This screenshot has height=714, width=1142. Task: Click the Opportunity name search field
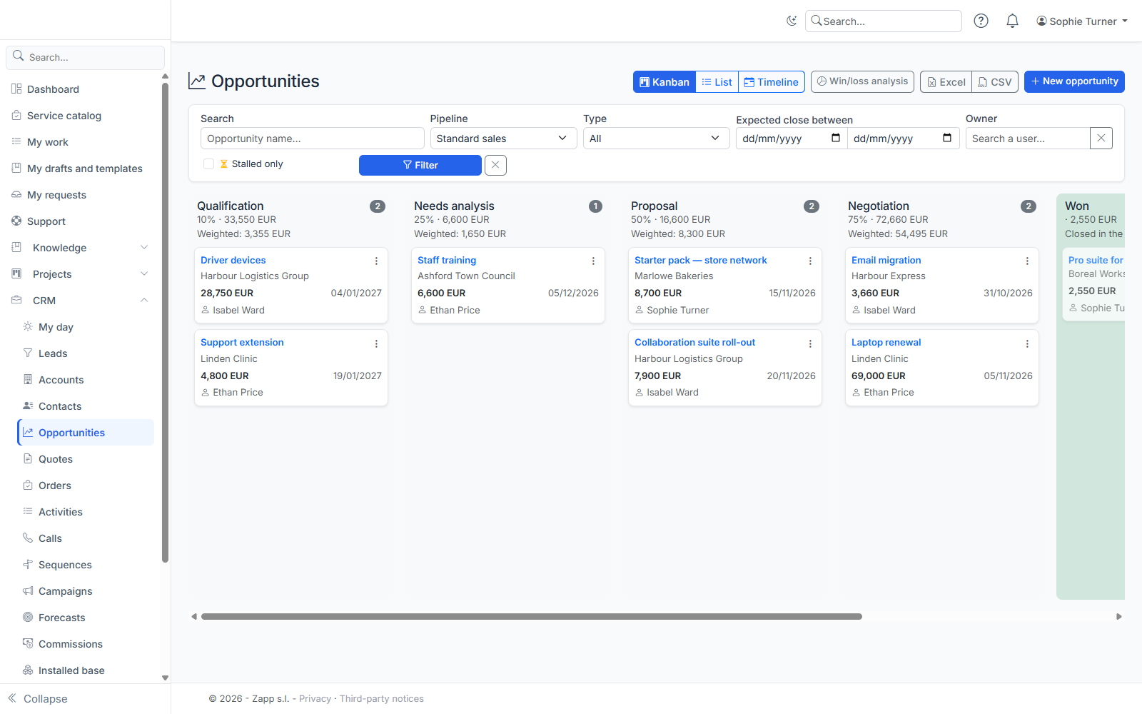coord(313,139)
